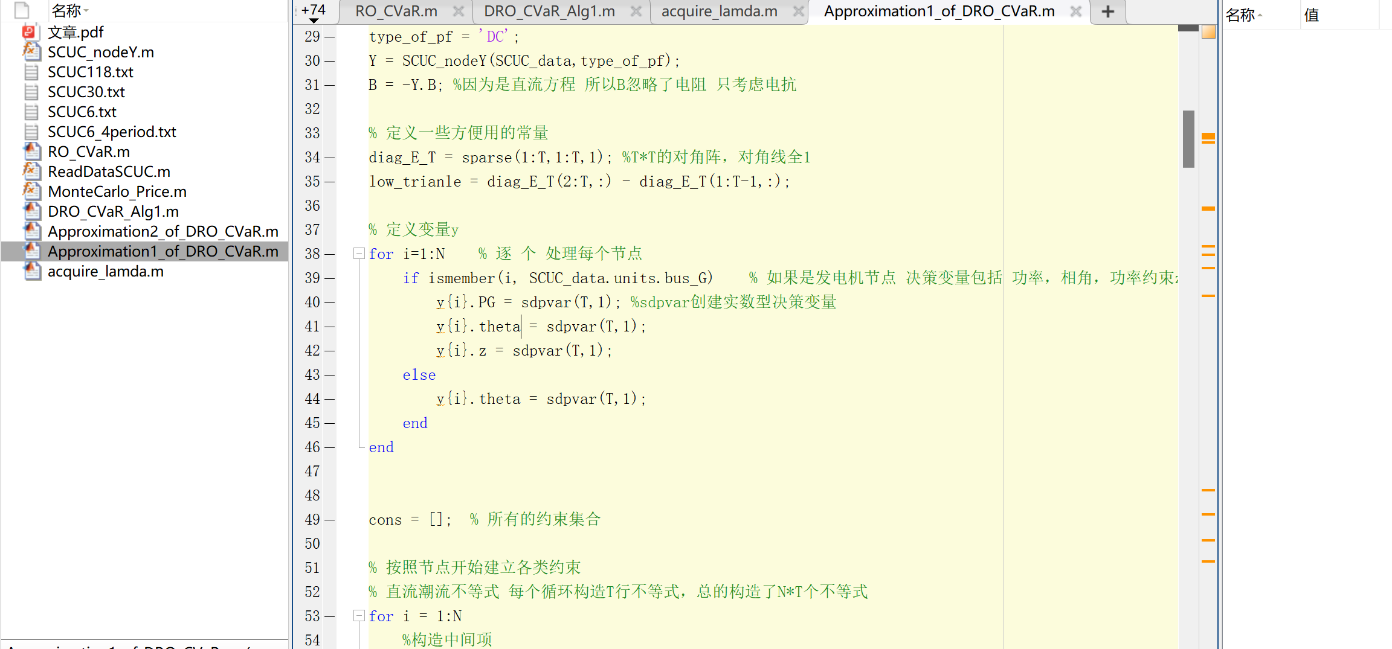This screenshot has width=1392, height=649.
Task: Open SCUC_nodeY.m function file icon
Action: pyautogui.click(x=31, y=52)
